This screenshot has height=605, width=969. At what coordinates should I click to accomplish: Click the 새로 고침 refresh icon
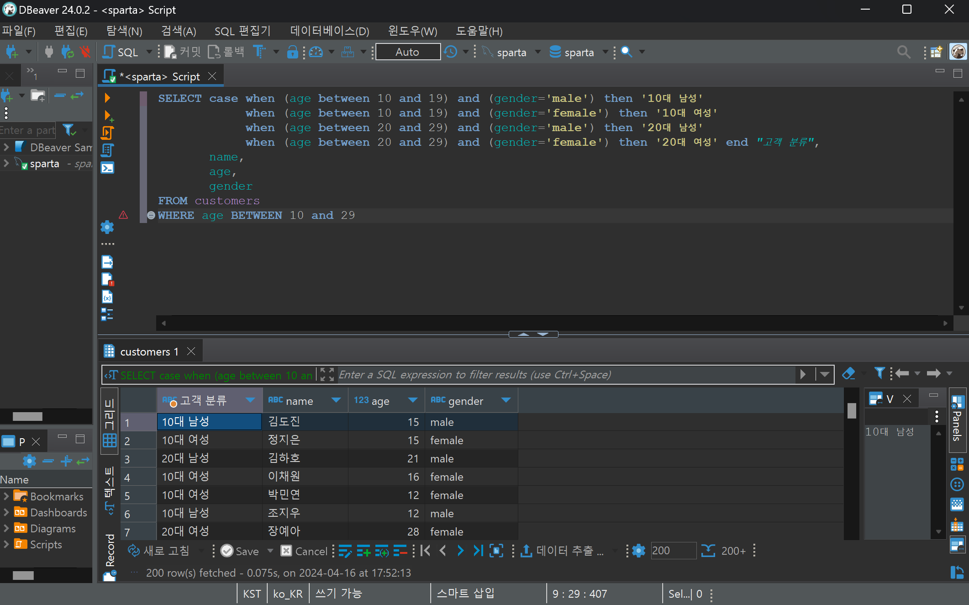(x=133, y=551)
